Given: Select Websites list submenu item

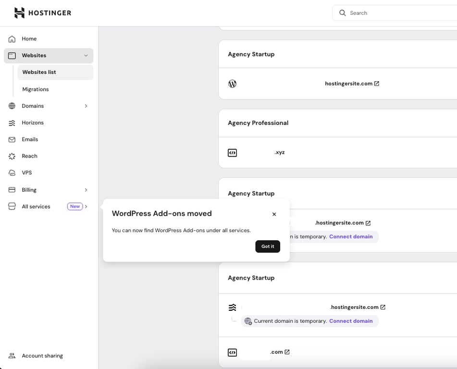Looking at the screenshot, I should (x=55, y=72).
